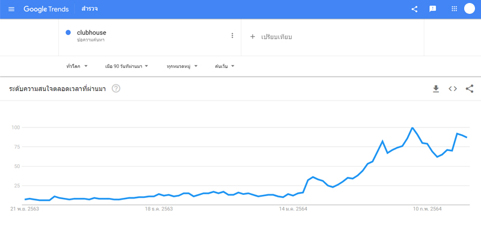Image resolution: width=481 pixels, height=231 pixels.
Task: Expand the worldwide region dropdown
Action: 77,66
